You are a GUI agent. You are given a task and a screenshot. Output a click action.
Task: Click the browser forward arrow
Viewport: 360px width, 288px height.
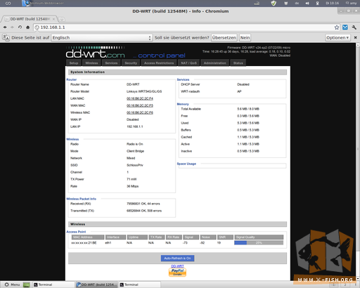(x=12, y=27)
